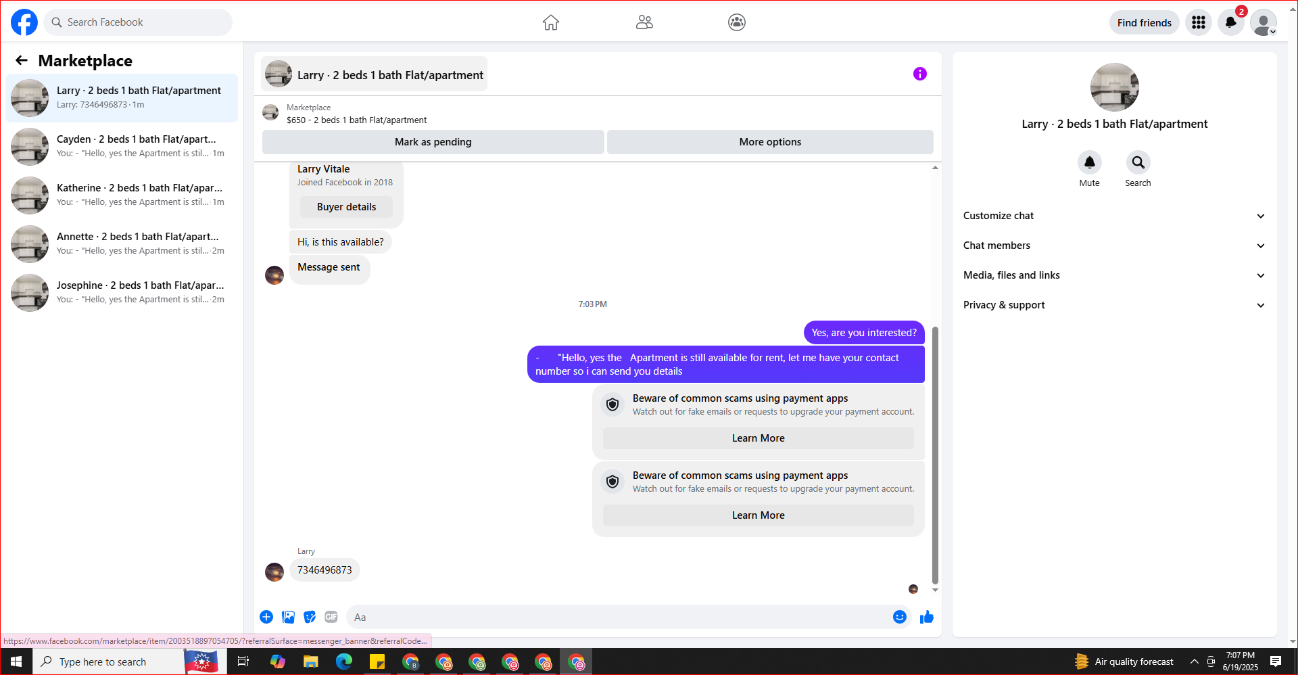
Task: Open the emoji picker
Action: (x=899, y=617)
